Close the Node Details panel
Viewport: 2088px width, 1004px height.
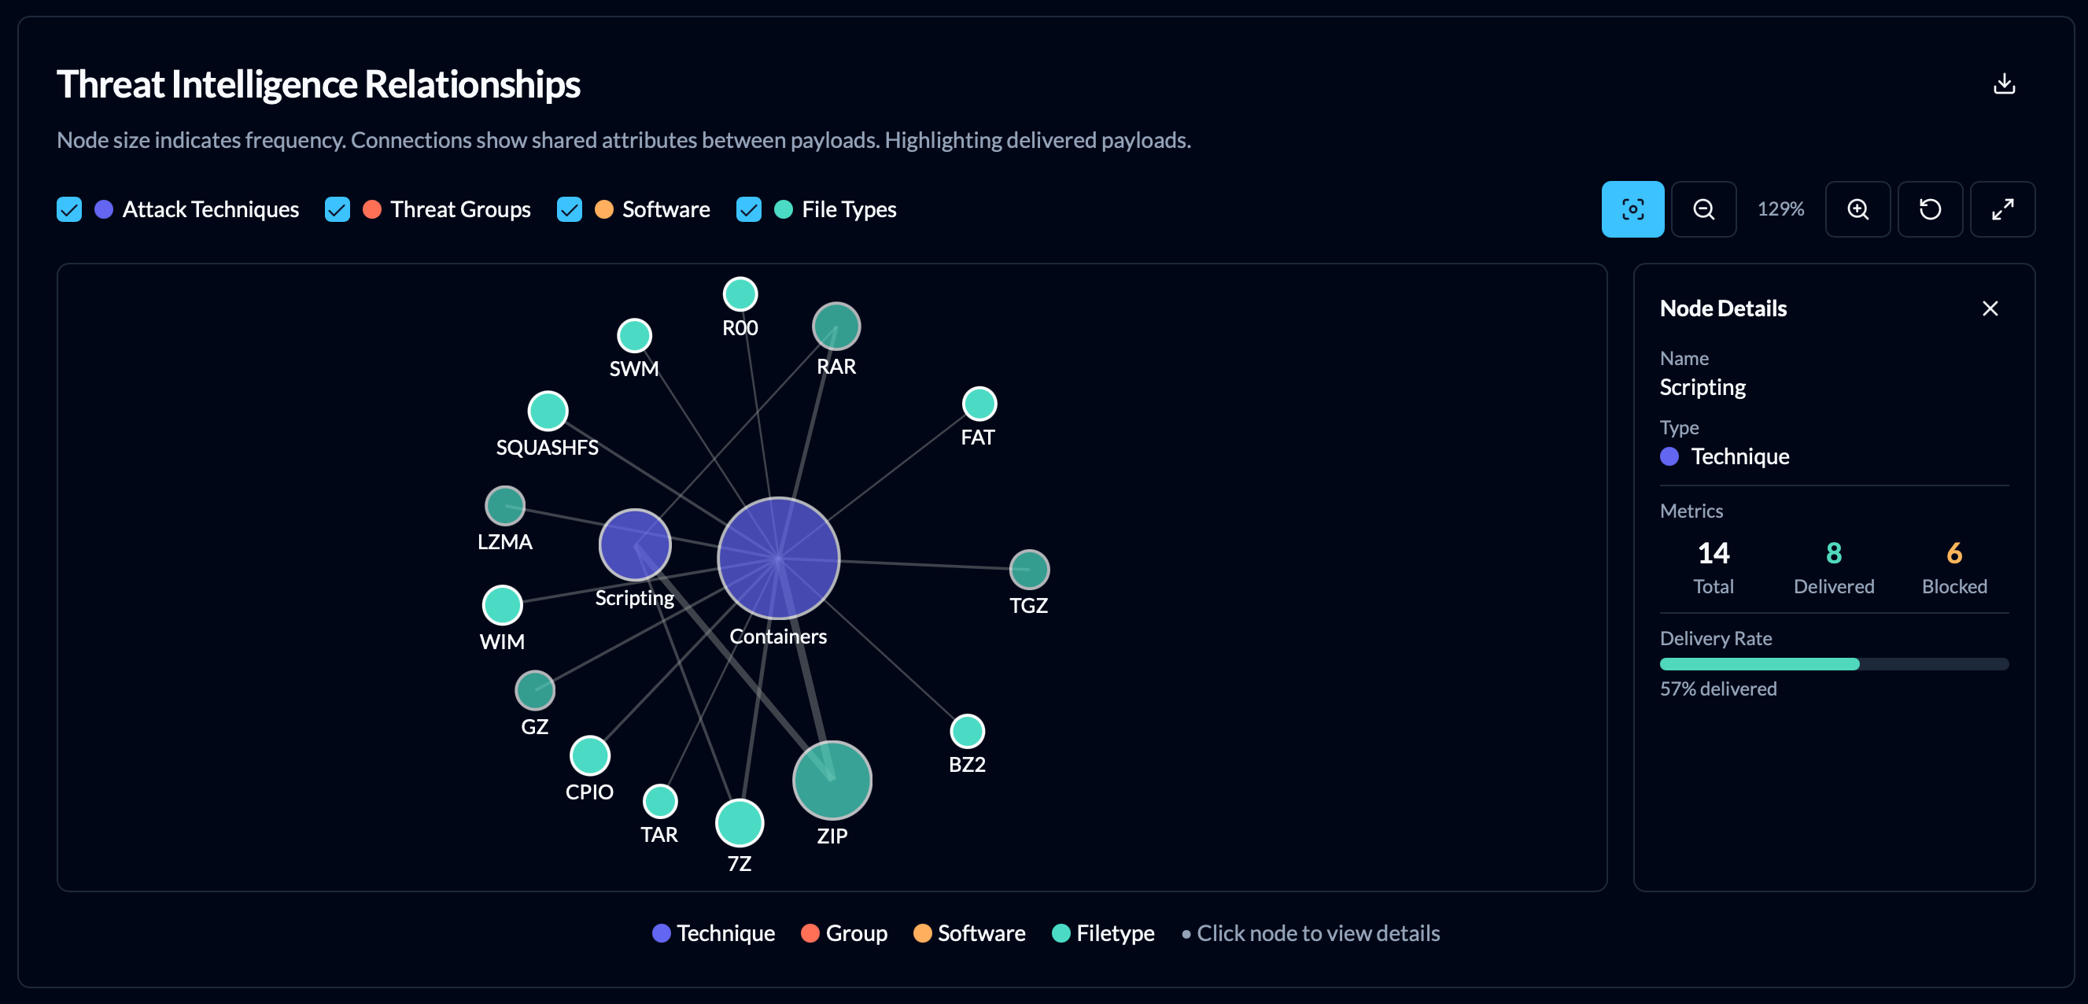pyautogui.click(x=1990, y=308)
